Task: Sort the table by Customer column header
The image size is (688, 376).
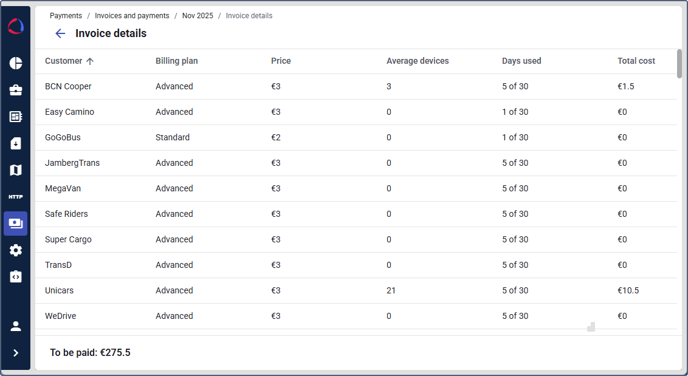Action: coord(64,61)
